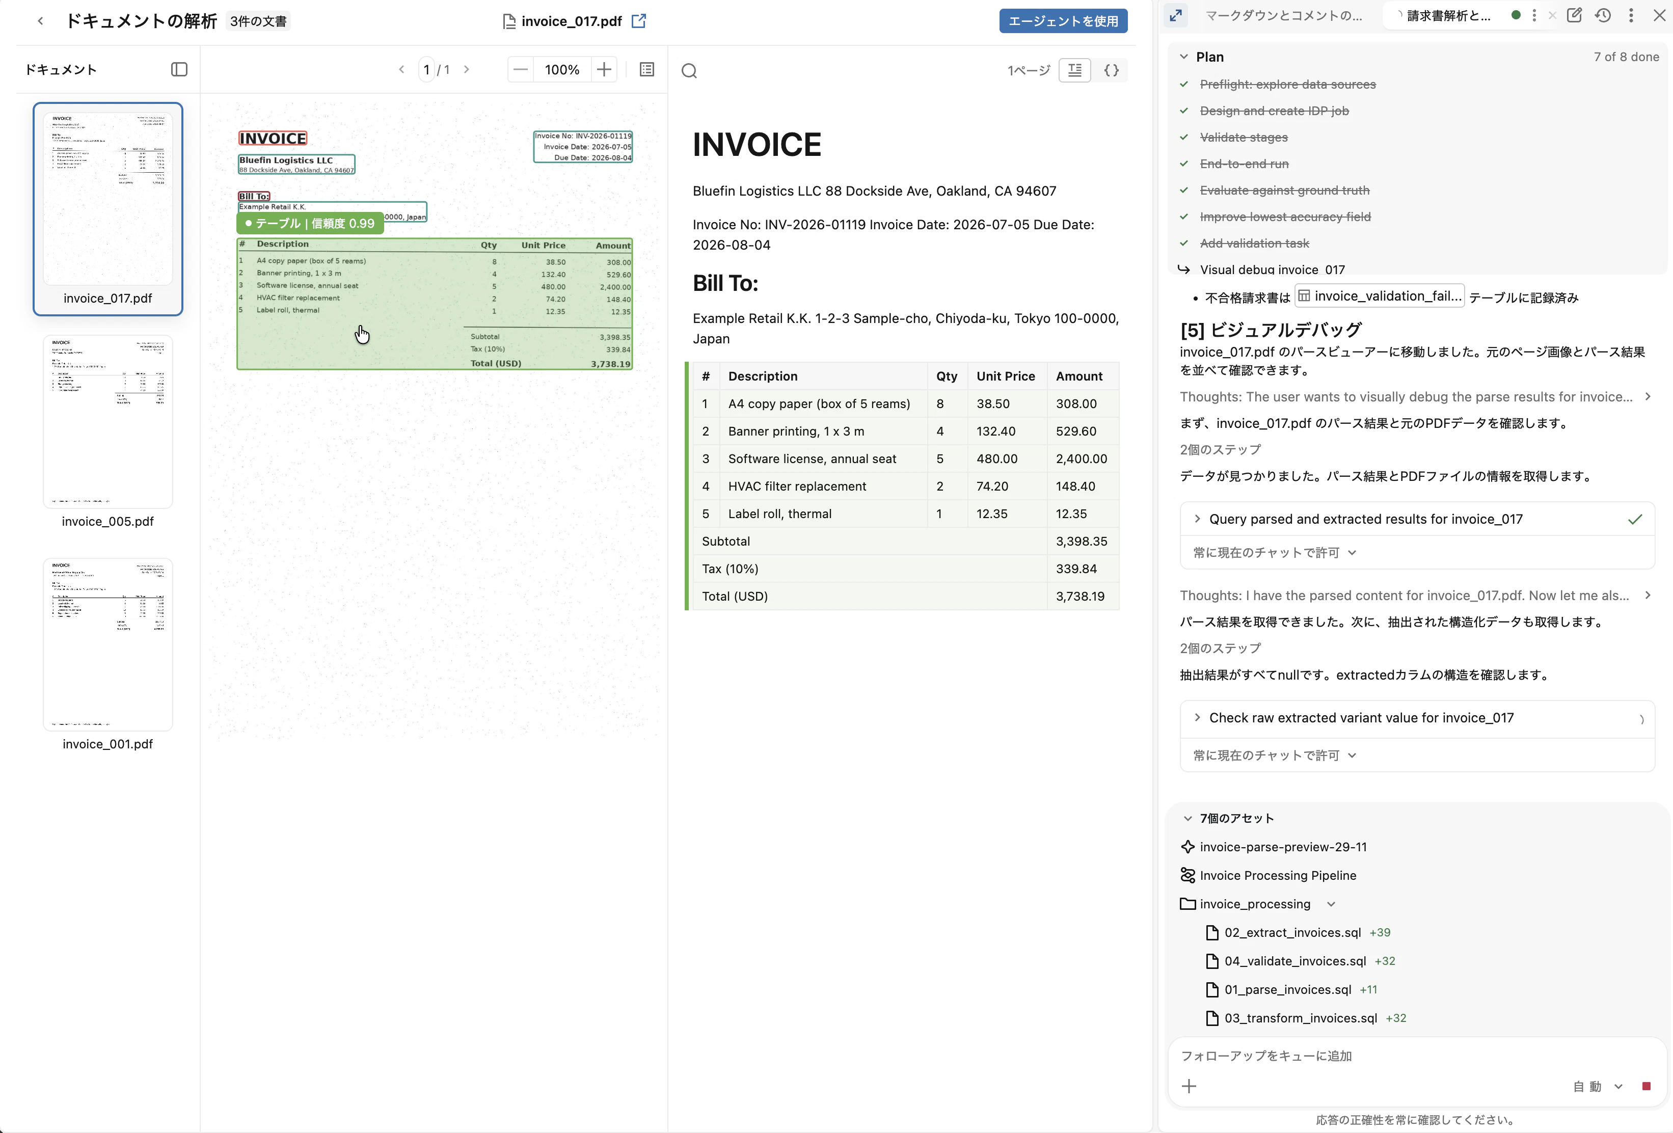Open invoice_017.pdf in a new tab

tap(638, 21)
